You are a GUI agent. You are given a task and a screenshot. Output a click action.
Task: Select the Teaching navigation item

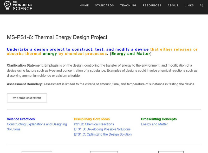(128, 5)
